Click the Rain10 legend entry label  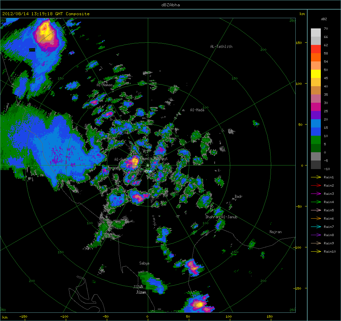click(329, 252)
